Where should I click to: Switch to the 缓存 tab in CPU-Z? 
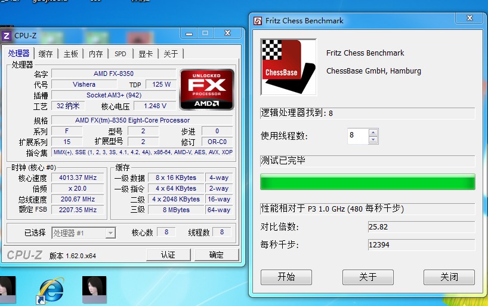pos(46,54)
